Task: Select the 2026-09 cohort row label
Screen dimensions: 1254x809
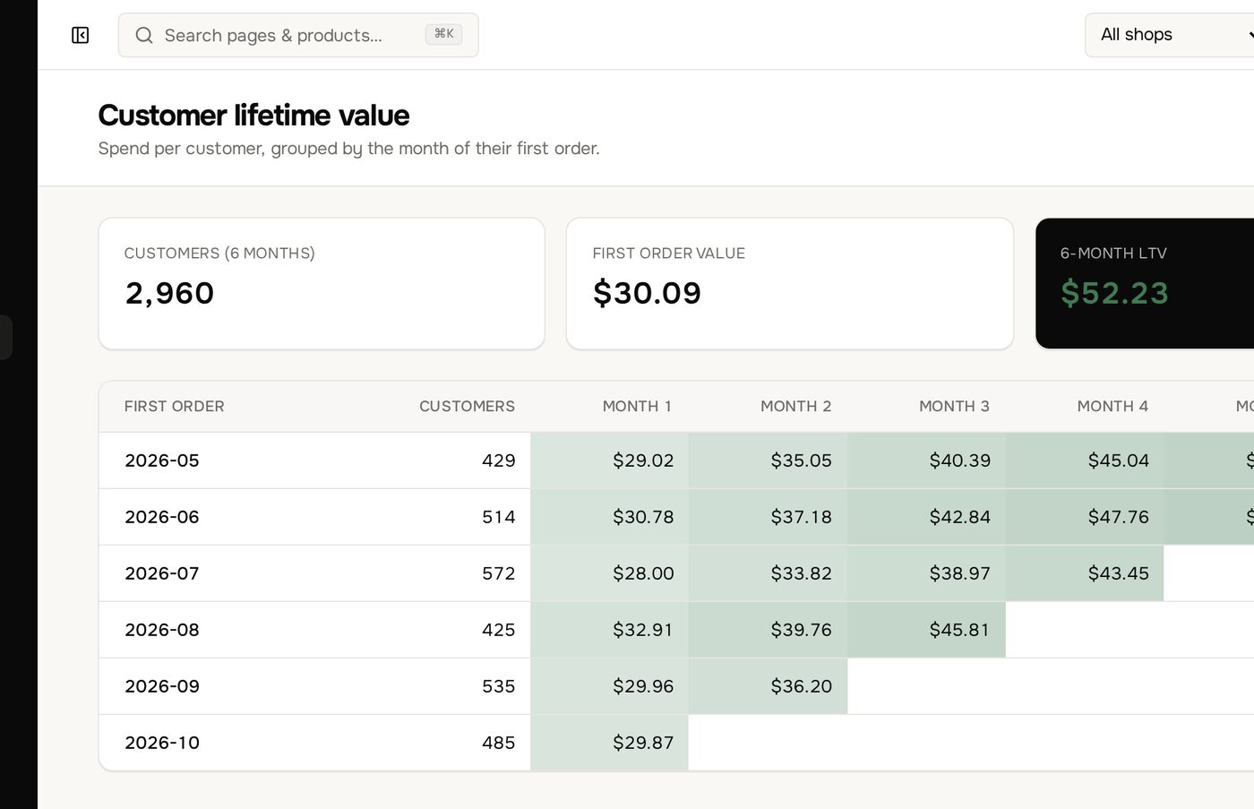Action: pos(162,686)
